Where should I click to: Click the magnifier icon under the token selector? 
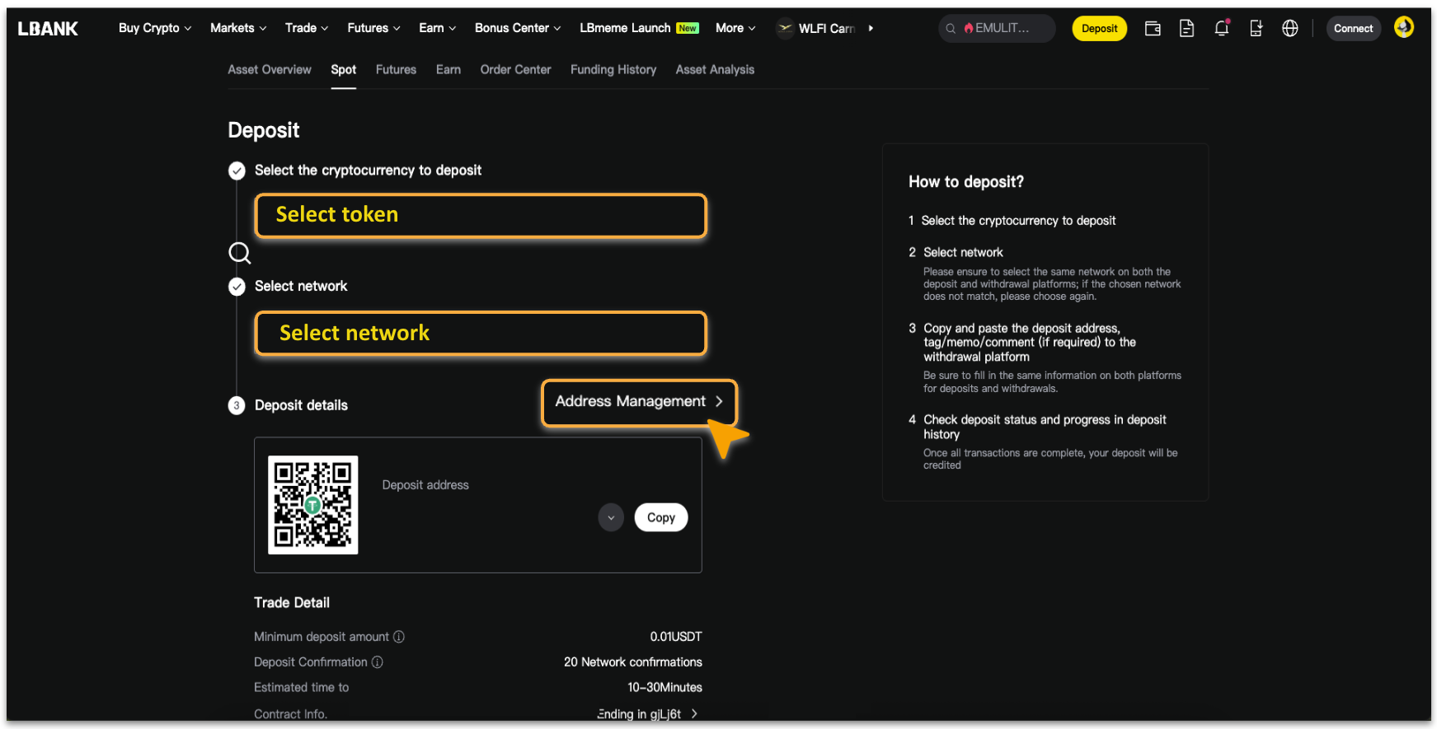(239, 253)
